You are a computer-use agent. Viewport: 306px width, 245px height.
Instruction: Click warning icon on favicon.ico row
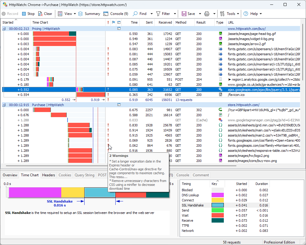coord(108,95)
